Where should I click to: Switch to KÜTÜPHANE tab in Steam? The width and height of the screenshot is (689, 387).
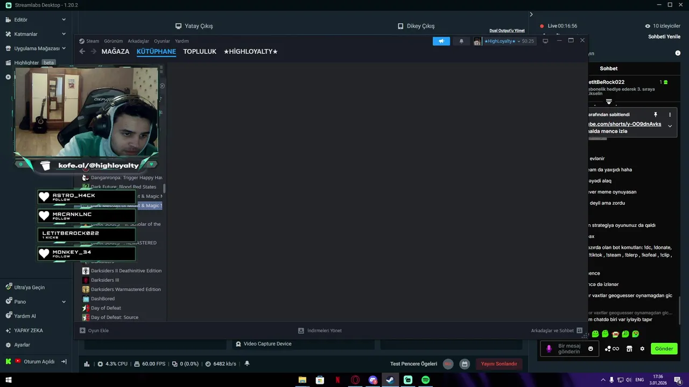[156, 52]
